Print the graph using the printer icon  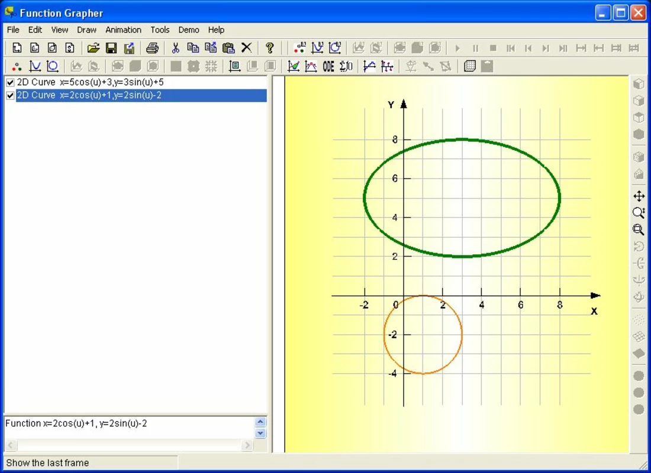[152, 48]
